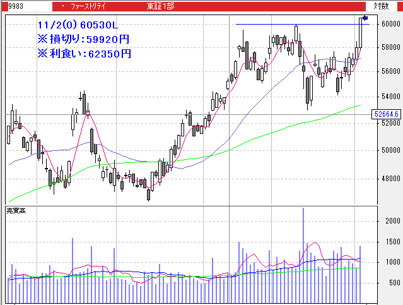Select the 損切り:59920円 stop-loss note
This screenshot has width=403, height=305.
point(83,39)
